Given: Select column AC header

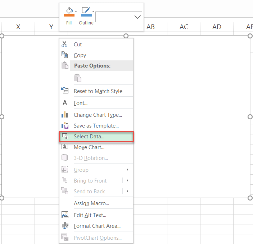Looking at the screenshot, I should pos(184,27).
